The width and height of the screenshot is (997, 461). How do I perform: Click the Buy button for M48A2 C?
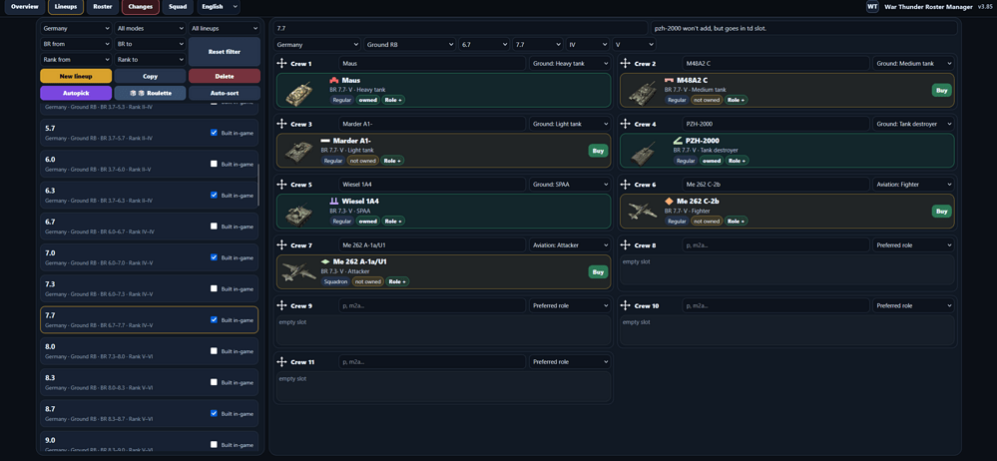[942, 90]
